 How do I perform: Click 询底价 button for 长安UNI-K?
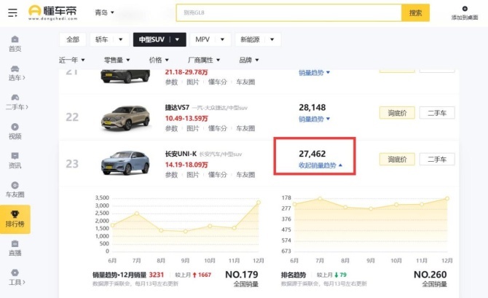point(397,159)
